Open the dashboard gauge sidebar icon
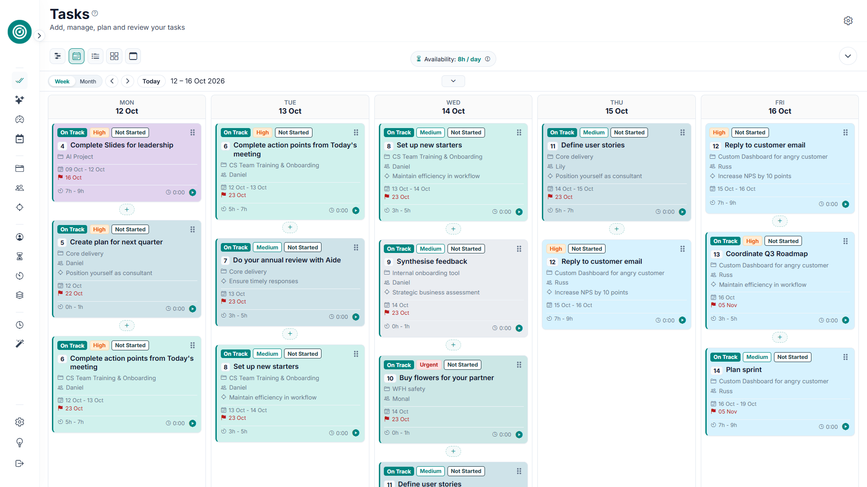 (19, 119)
